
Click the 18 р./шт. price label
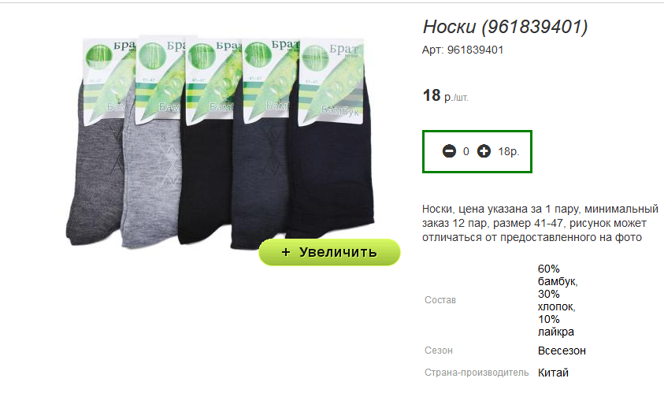coord(446,96)
